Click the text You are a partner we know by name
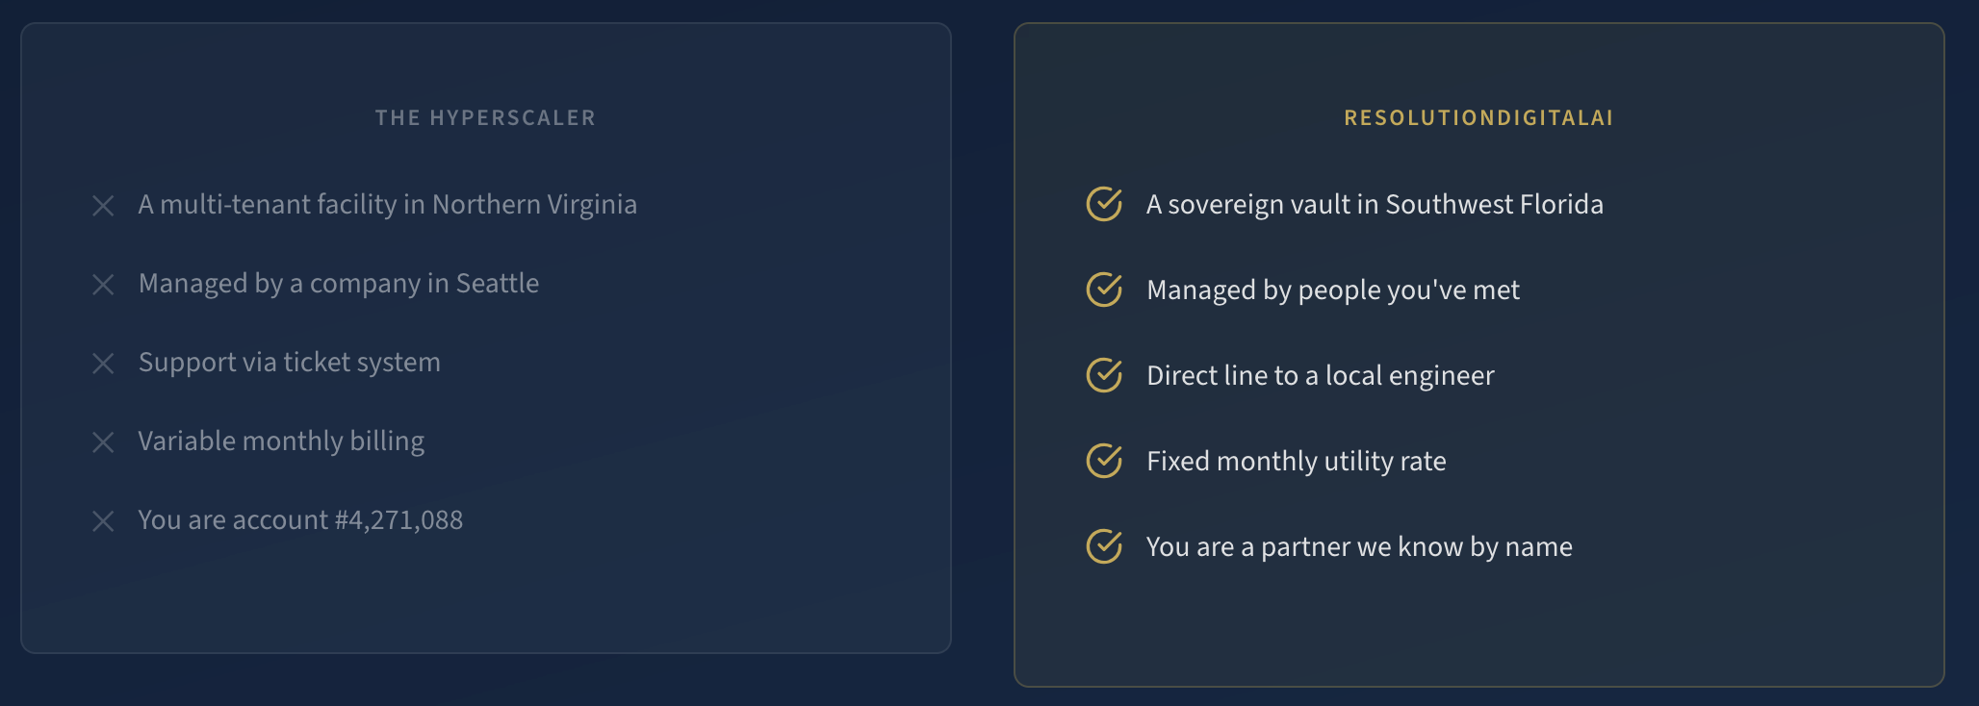 (x=1359, y=547)
